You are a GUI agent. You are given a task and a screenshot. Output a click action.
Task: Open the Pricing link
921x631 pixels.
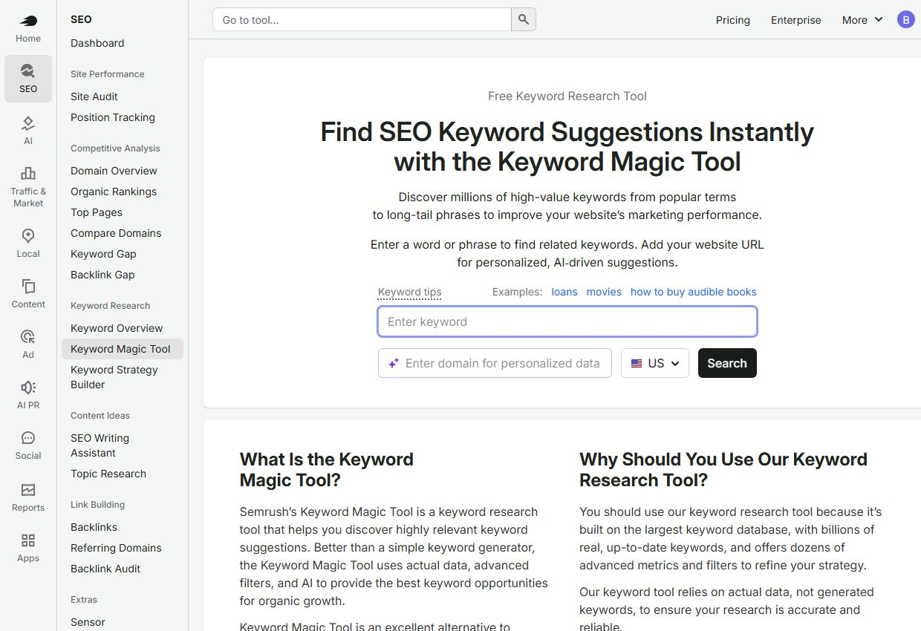(x=733, y=20)
